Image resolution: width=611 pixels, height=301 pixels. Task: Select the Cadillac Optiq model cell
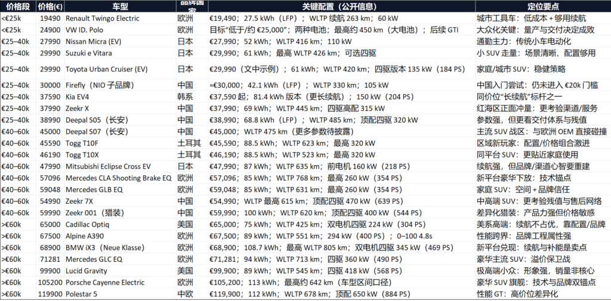tap(89, 225)
